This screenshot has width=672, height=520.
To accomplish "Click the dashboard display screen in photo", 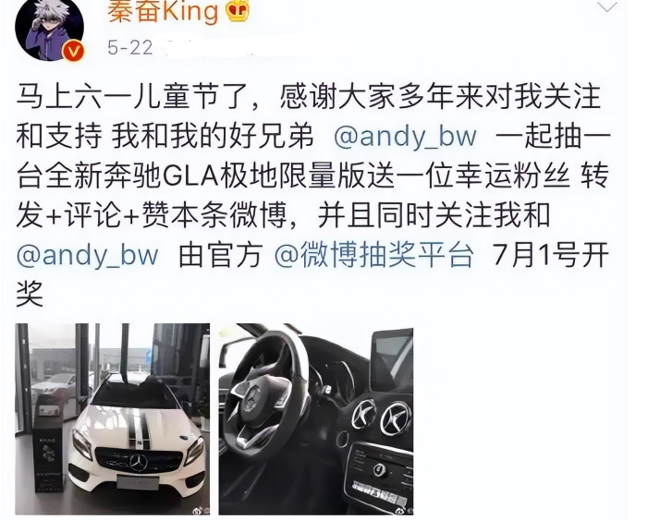I will [x=392, y=359].
